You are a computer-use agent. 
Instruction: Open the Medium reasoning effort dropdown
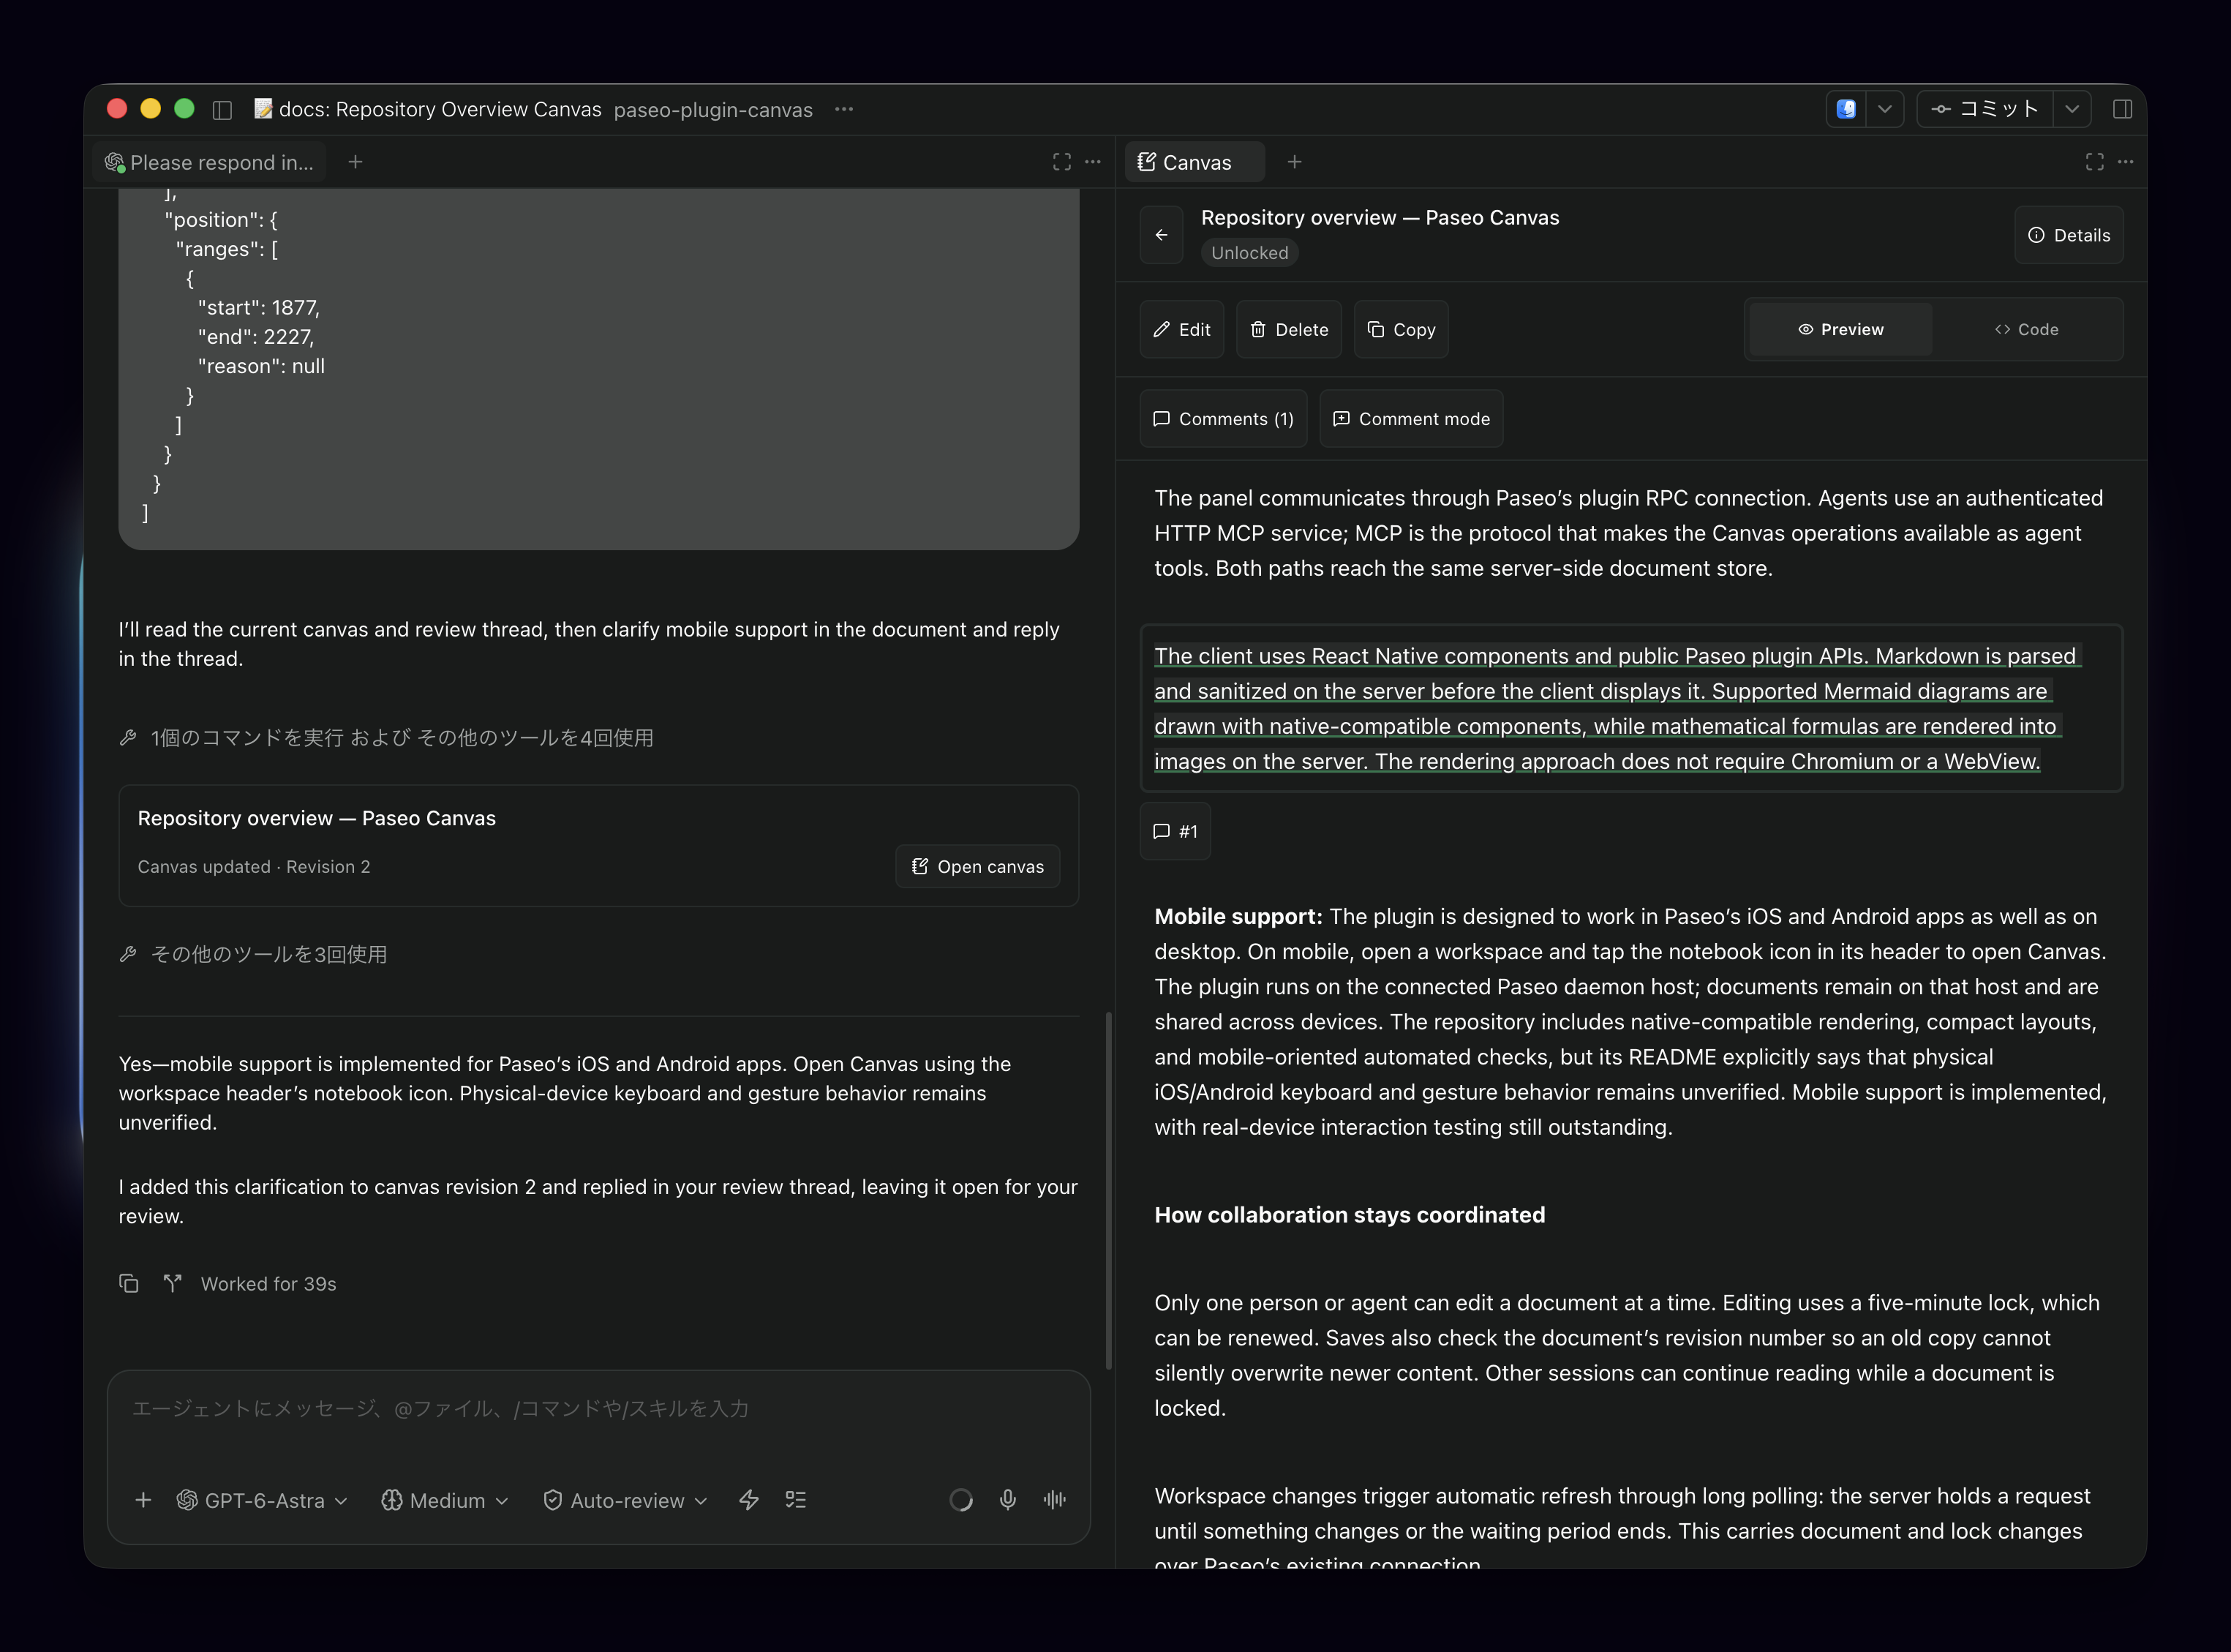(445, 1500)
